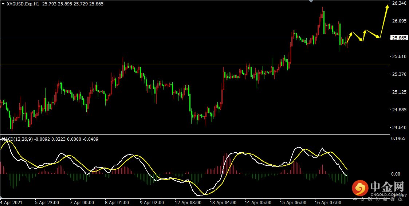Click the 15 Apr 06:00 time label

click(293, 202)
